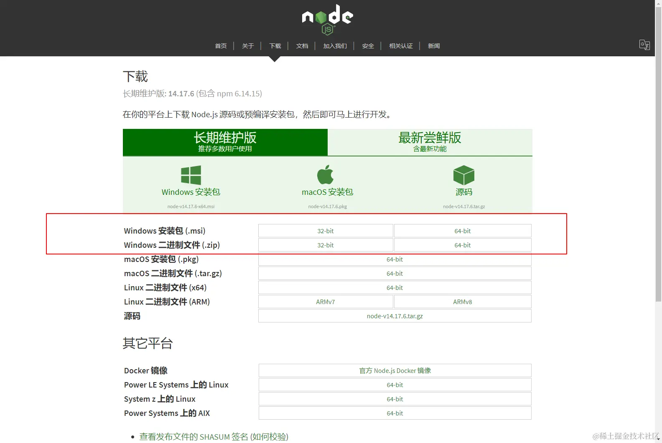
Task: Click the System z 上的 Linux label
Action: (160, 399)
